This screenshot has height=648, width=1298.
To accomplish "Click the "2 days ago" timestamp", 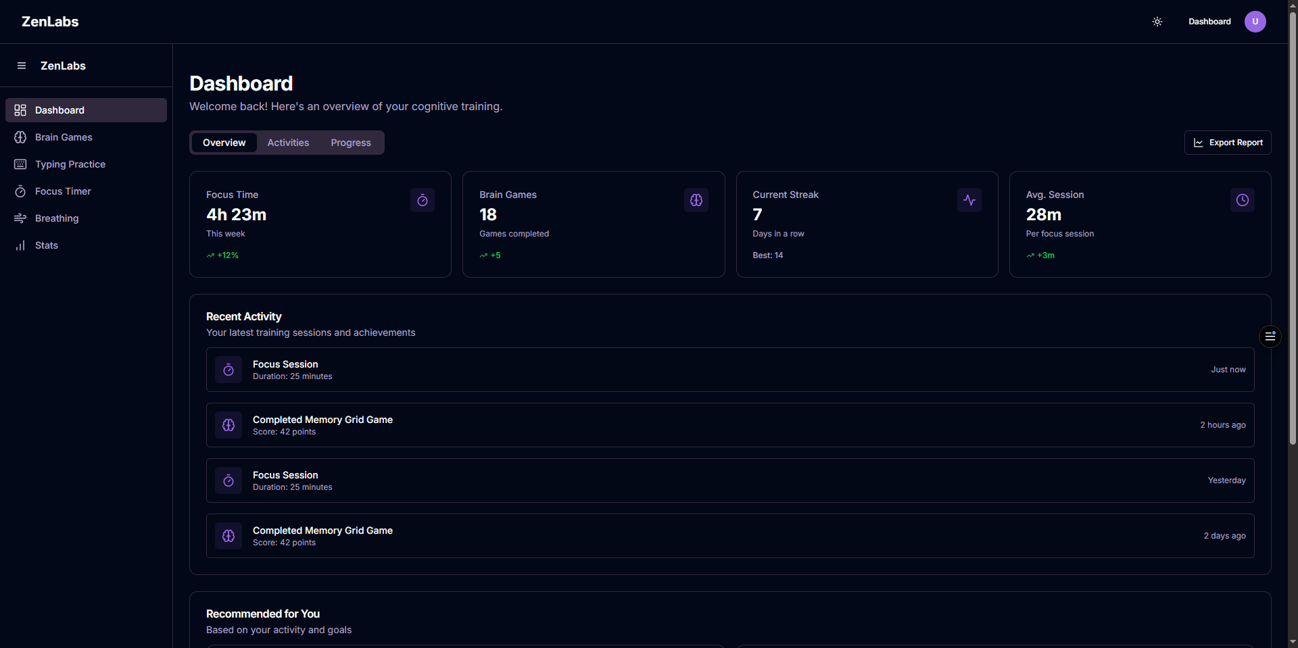I will [1225, 536].
